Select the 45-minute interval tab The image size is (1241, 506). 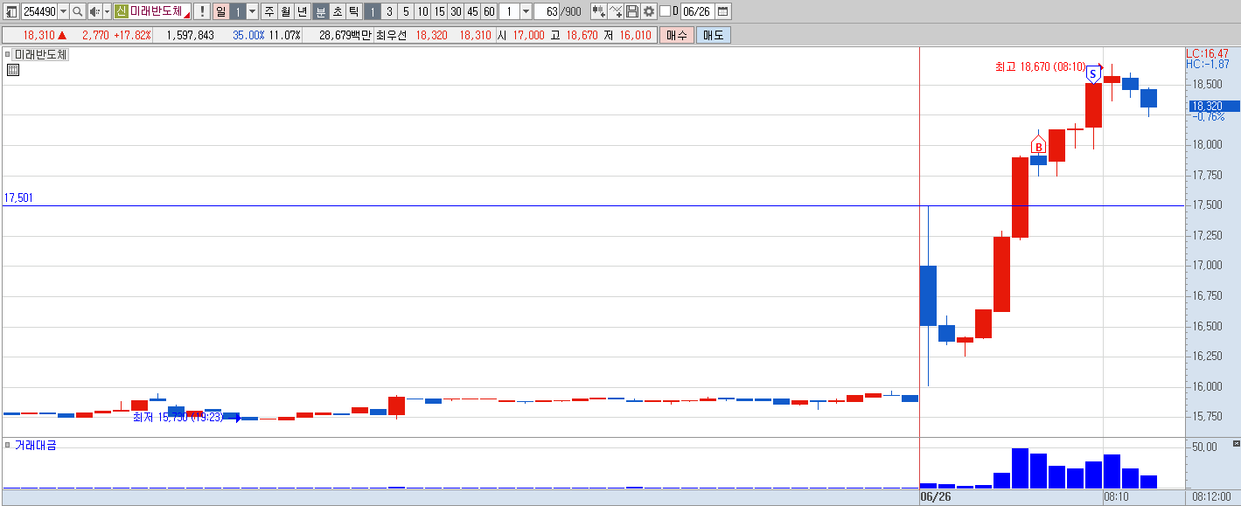click(472, 11)
